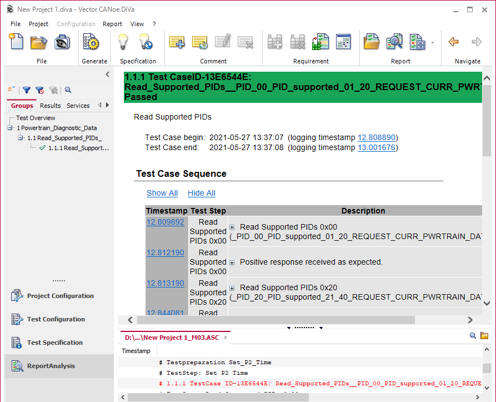Click the New project file icon
The image size is (496, 402).
coord(16,42)
